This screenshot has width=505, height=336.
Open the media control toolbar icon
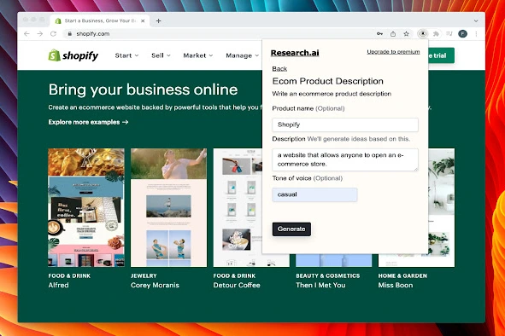click(449, 34)
